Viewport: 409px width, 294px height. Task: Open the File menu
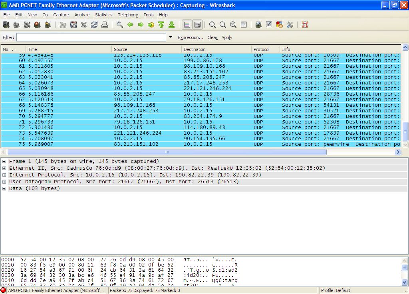[6, 15]
